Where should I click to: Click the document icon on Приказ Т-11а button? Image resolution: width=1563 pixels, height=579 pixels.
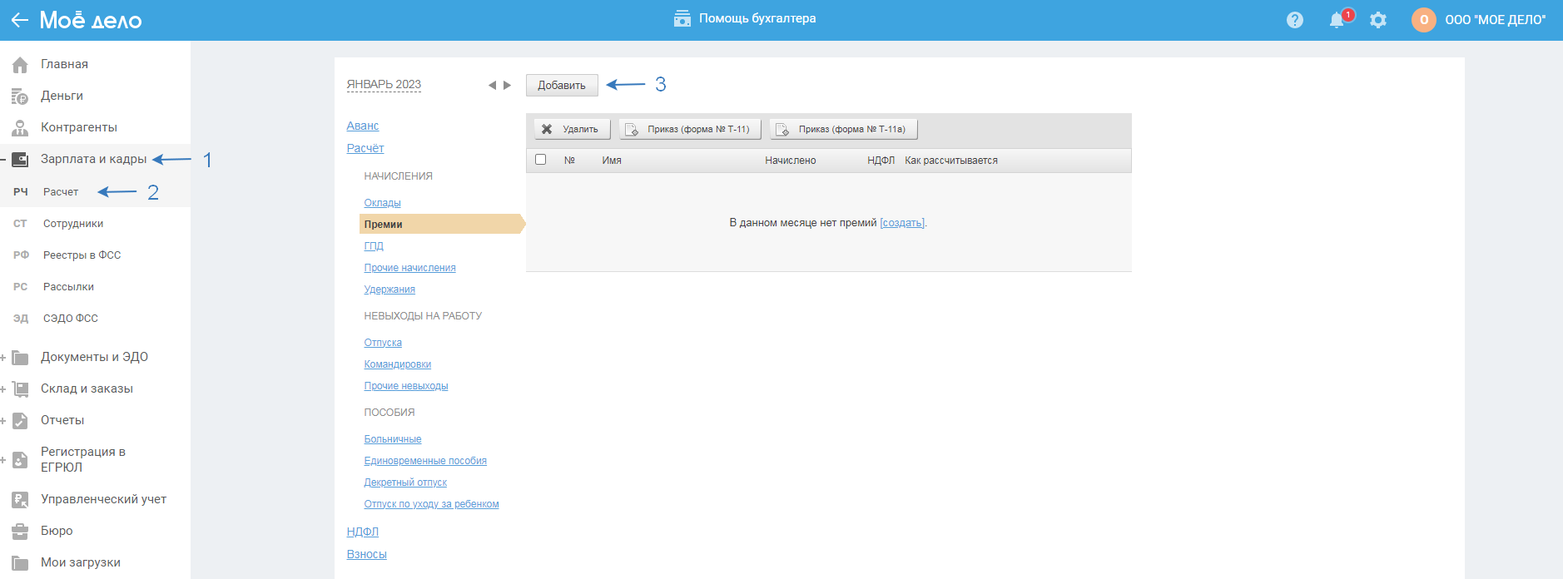point(782,129)
